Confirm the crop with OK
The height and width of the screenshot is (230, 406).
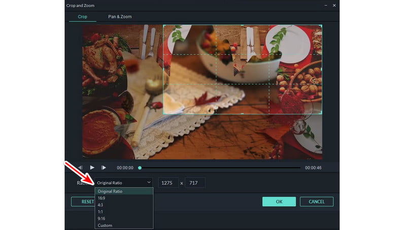[279, 202]
